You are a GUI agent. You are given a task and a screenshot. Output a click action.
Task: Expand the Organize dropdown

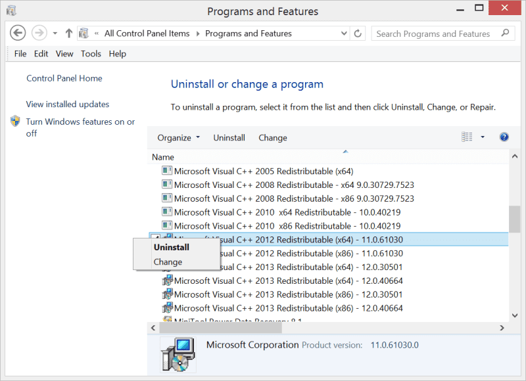tap(178, 138)
